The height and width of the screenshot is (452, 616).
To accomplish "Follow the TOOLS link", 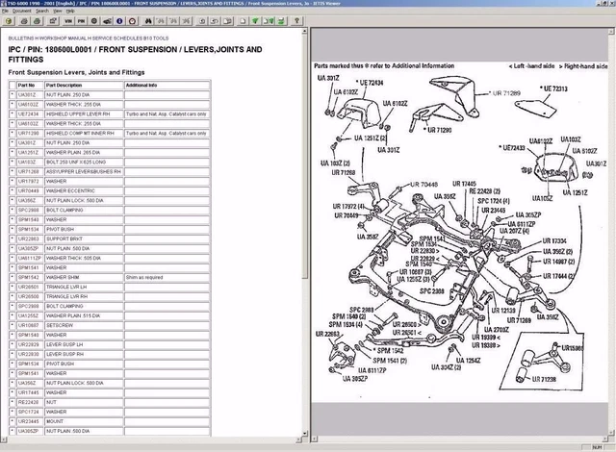I will 161,38.
